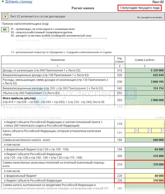Edit line 230 regional advance 310 000

pos(145,180)
